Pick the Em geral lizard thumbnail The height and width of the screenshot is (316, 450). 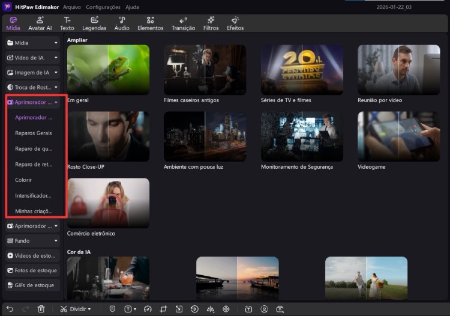(108, 70)
